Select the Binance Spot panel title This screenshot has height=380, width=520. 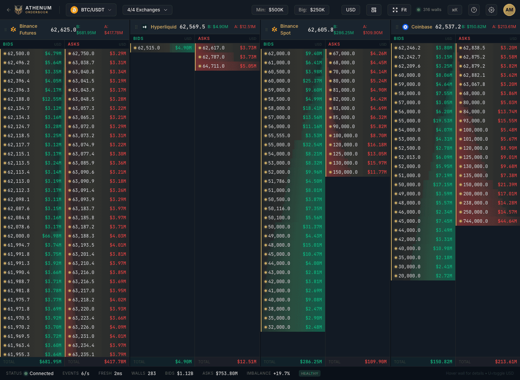pyautogui.click(x=289, y=30)
